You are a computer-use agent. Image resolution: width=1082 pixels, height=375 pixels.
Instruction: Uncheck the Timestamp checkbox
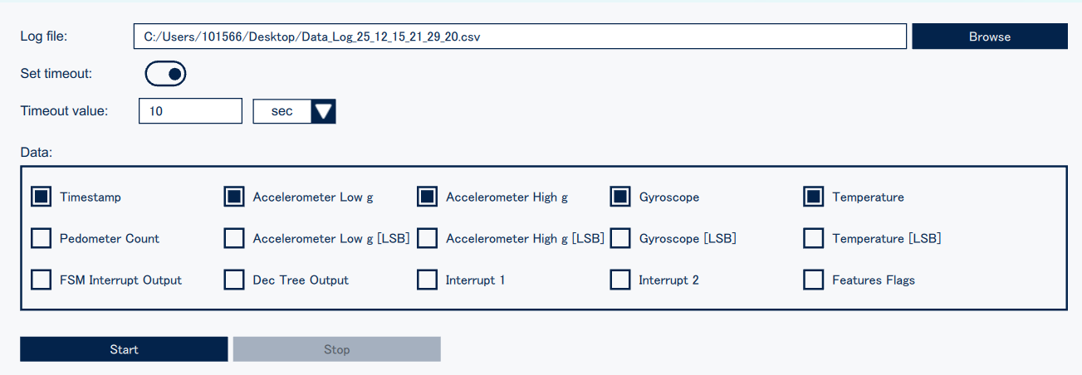click(x=42, y=197)
